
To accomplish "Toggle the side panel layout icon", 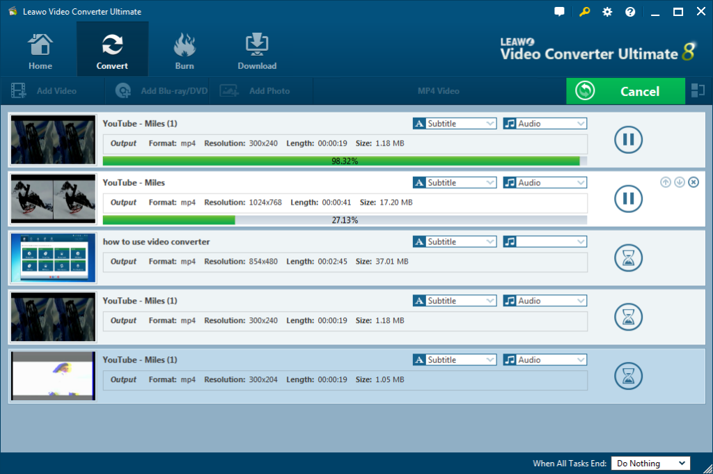I will point(698,90).
